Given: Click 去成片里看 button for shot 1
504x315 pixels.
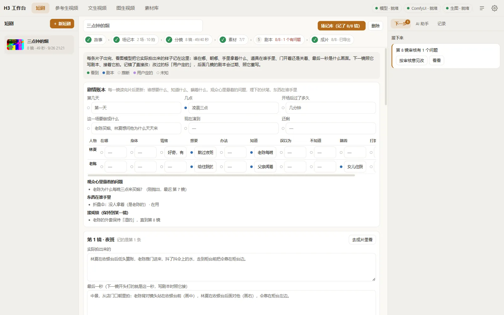Looking at the screenshot, I should [x=362, y=240].
